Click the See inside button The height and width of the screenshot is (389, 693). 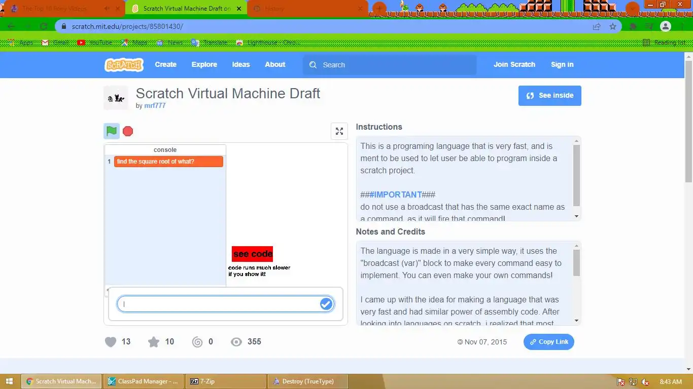[550, 96]
